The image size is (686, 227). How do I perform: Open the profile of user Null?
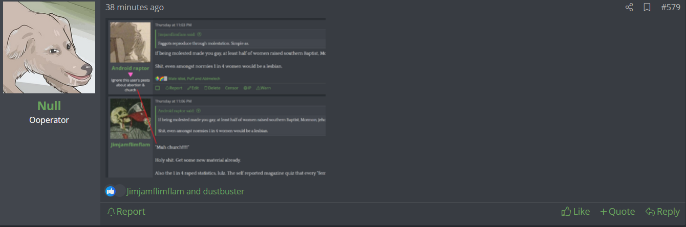[49, 106]
